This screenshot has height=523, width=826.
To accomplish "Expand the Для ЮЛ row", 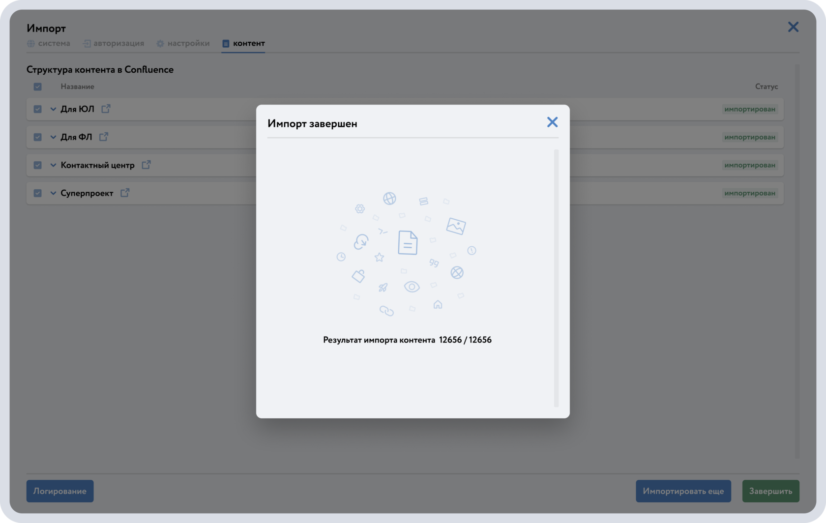I will (53, 109).
